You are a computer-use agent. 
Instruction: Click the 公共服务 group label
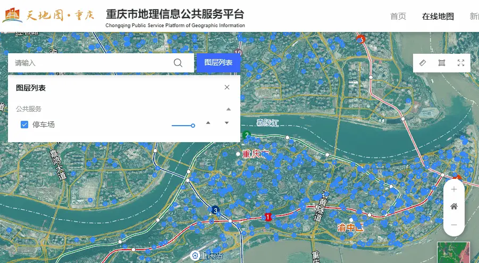pos(29,109)
